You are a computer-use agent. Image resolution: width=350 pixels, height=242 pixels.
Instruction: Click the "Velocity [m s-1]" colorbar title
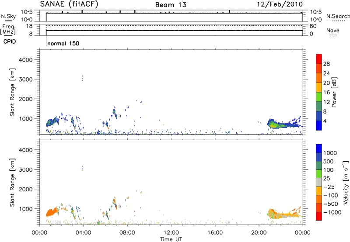346,182
